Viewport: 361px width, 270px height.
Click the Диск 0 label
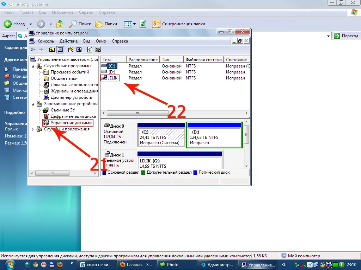(x=117, y=126)
